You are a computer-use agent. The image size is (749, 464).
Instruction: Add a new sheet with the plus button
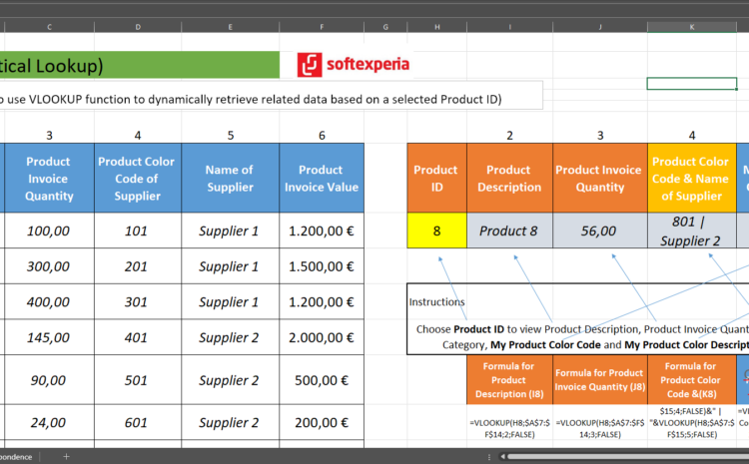pos(66,457)
